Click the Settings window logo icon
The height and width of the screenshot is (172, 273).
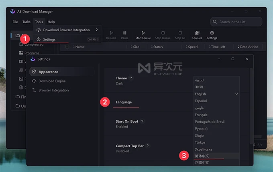(33, 59)
